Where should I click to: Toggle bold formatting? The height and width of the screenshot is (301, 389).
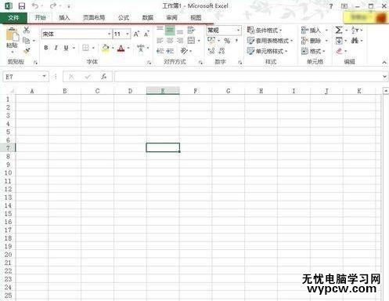point(46,48)
